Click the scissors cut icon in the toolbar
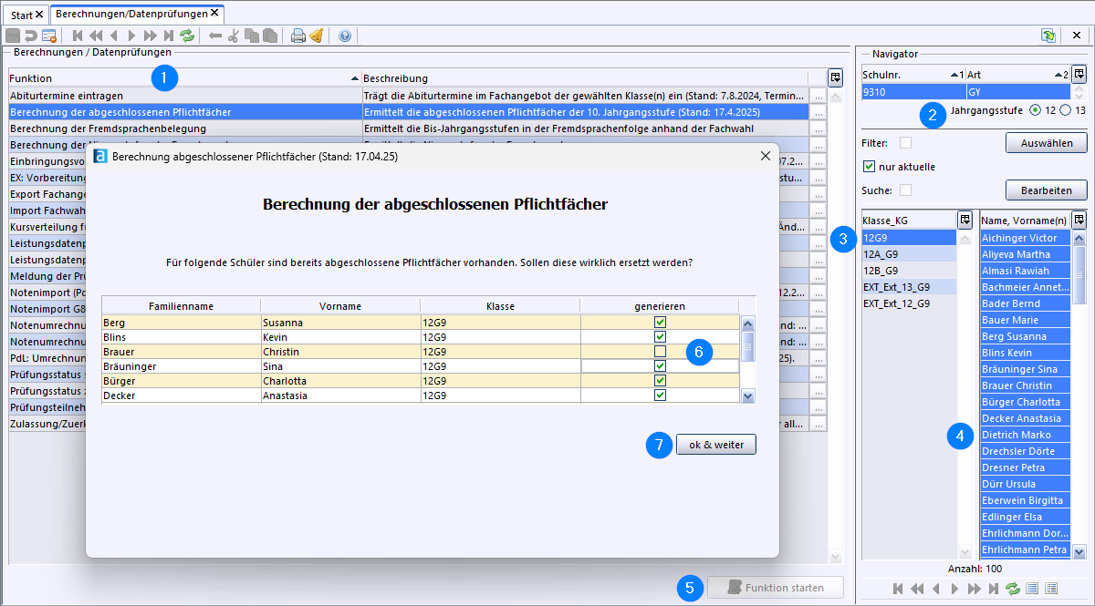 pyautogui.click(x=233, y=36)
